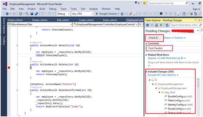This screenshot has height=117, width=203.
Task: Open the Debug configuration dropdown
Action: click(x=63, y=14)
